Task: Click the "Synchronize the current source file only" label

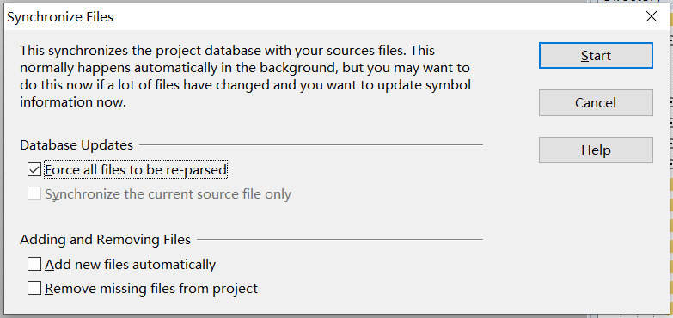Action: pos(168,194)
